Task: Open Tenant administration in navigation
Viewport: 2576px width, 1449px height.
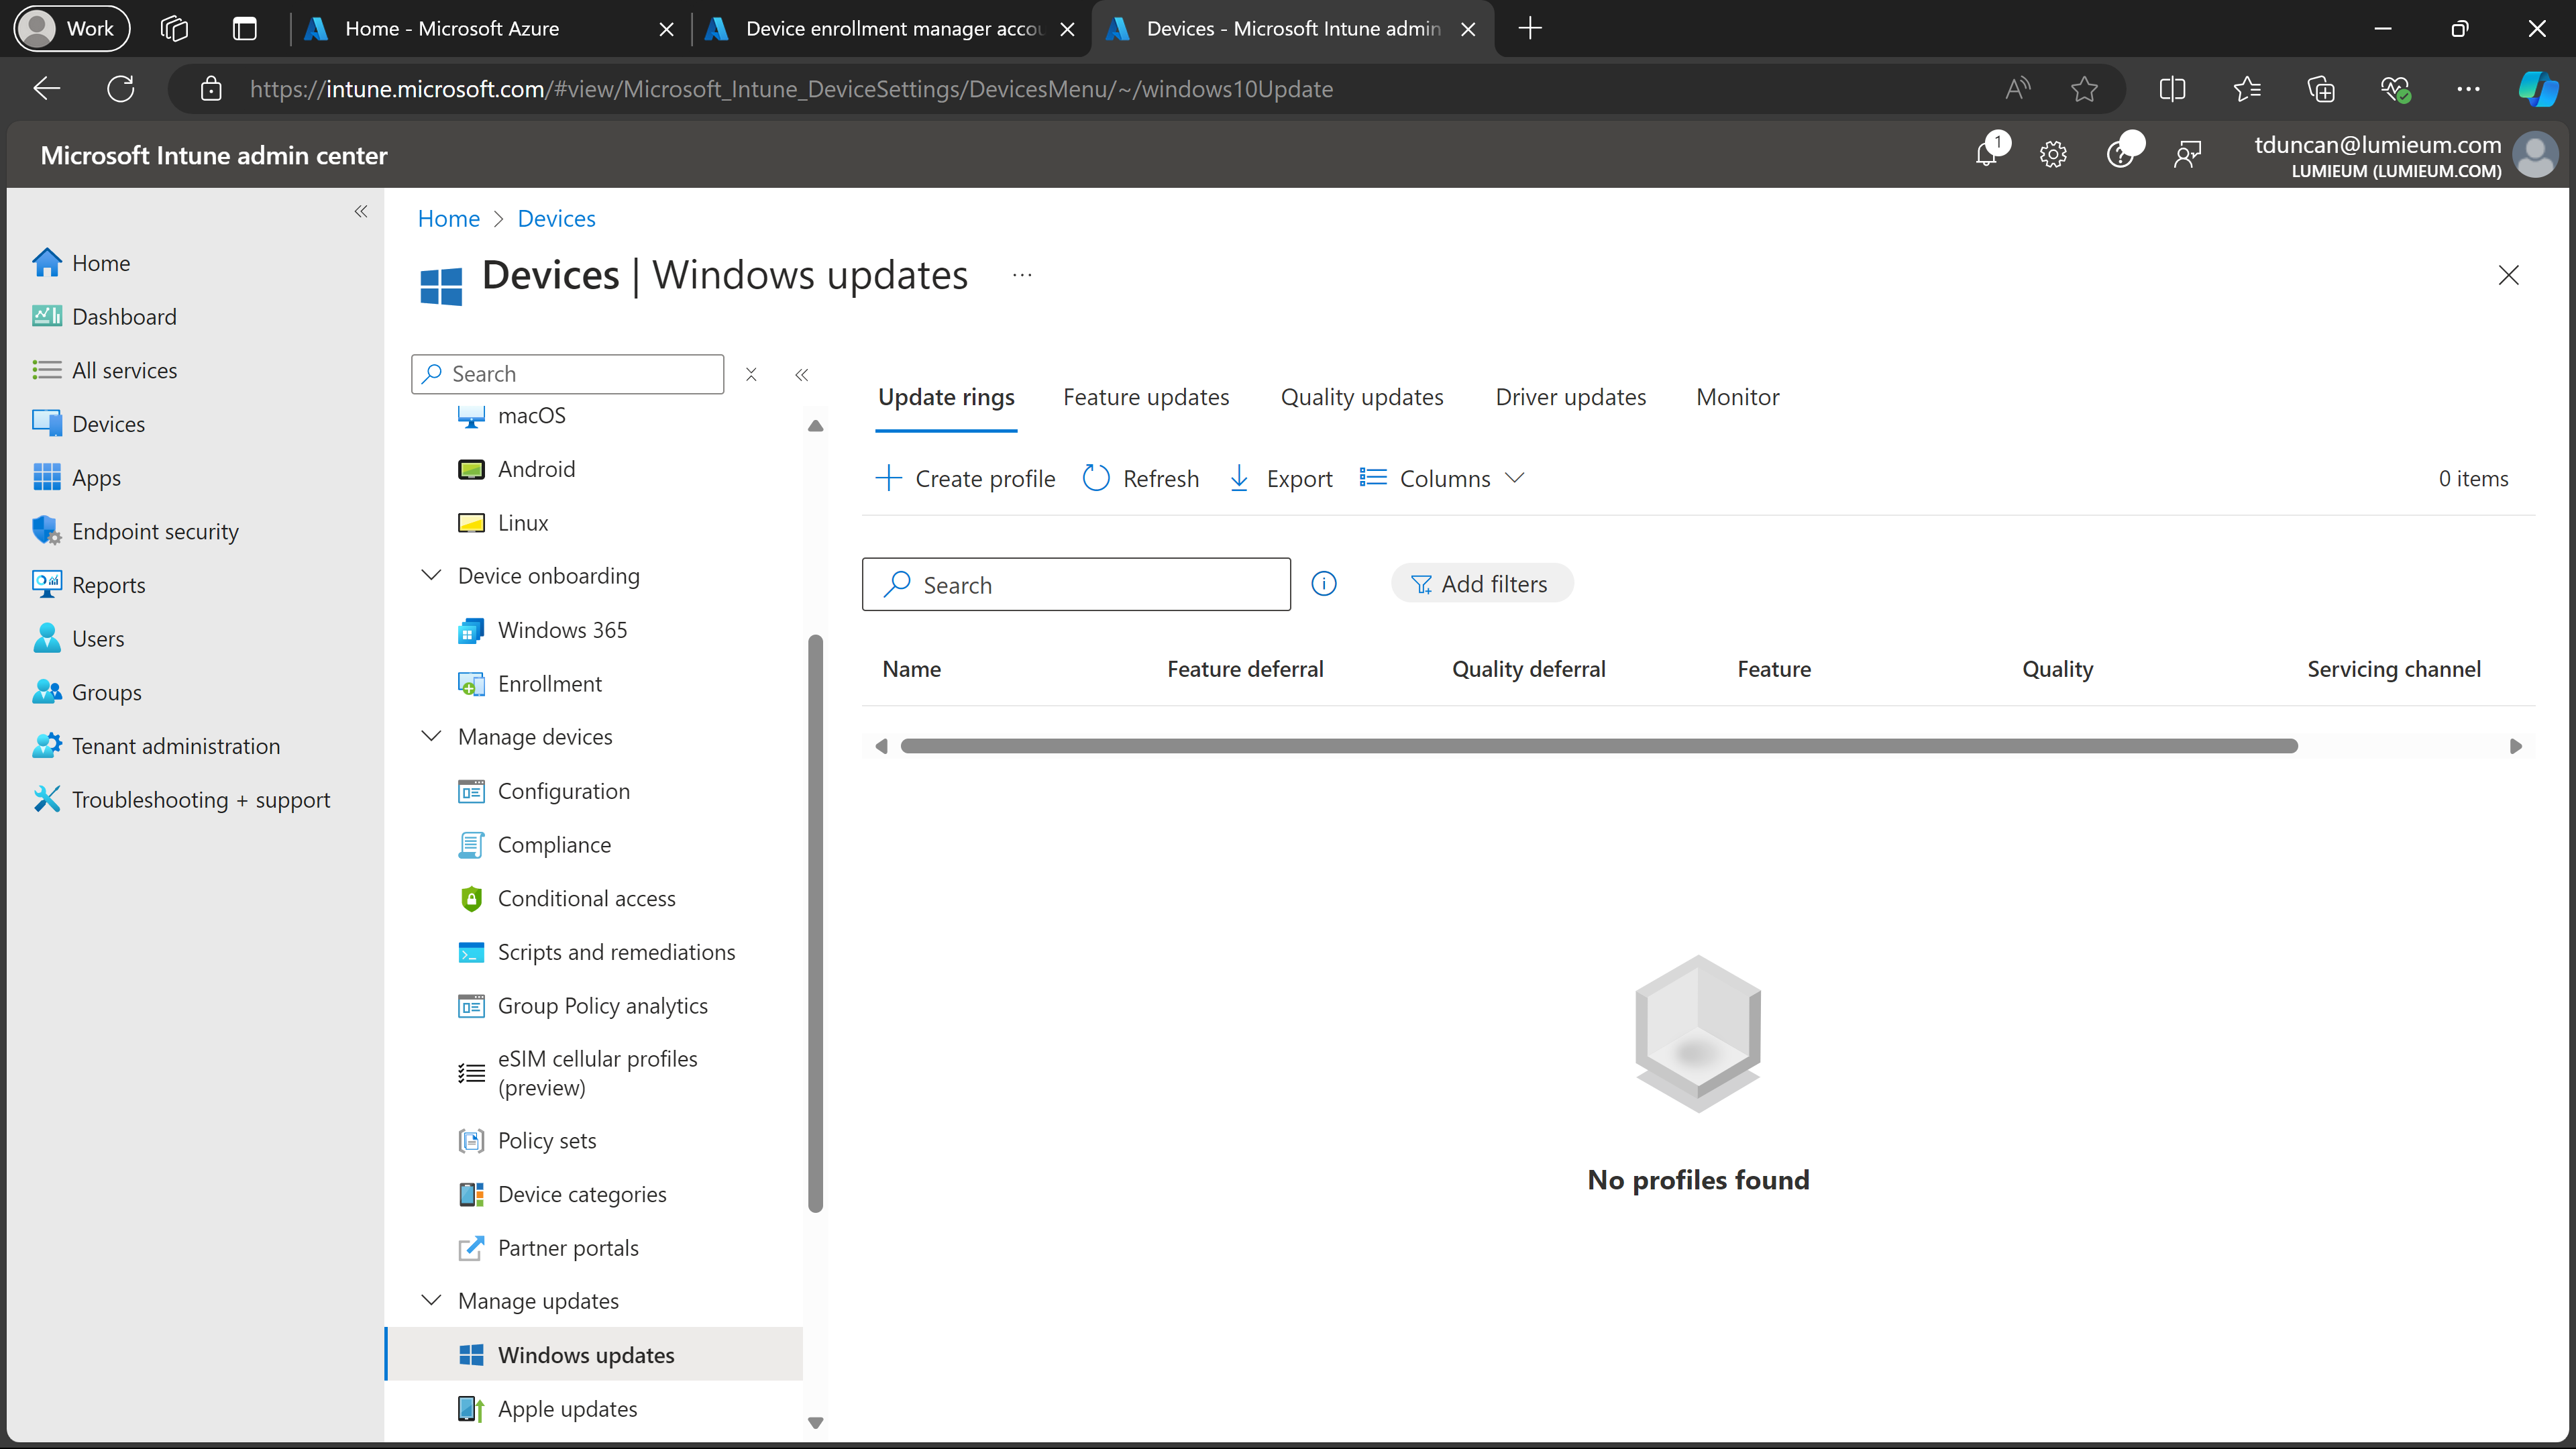Action: [x=176, y=746]
